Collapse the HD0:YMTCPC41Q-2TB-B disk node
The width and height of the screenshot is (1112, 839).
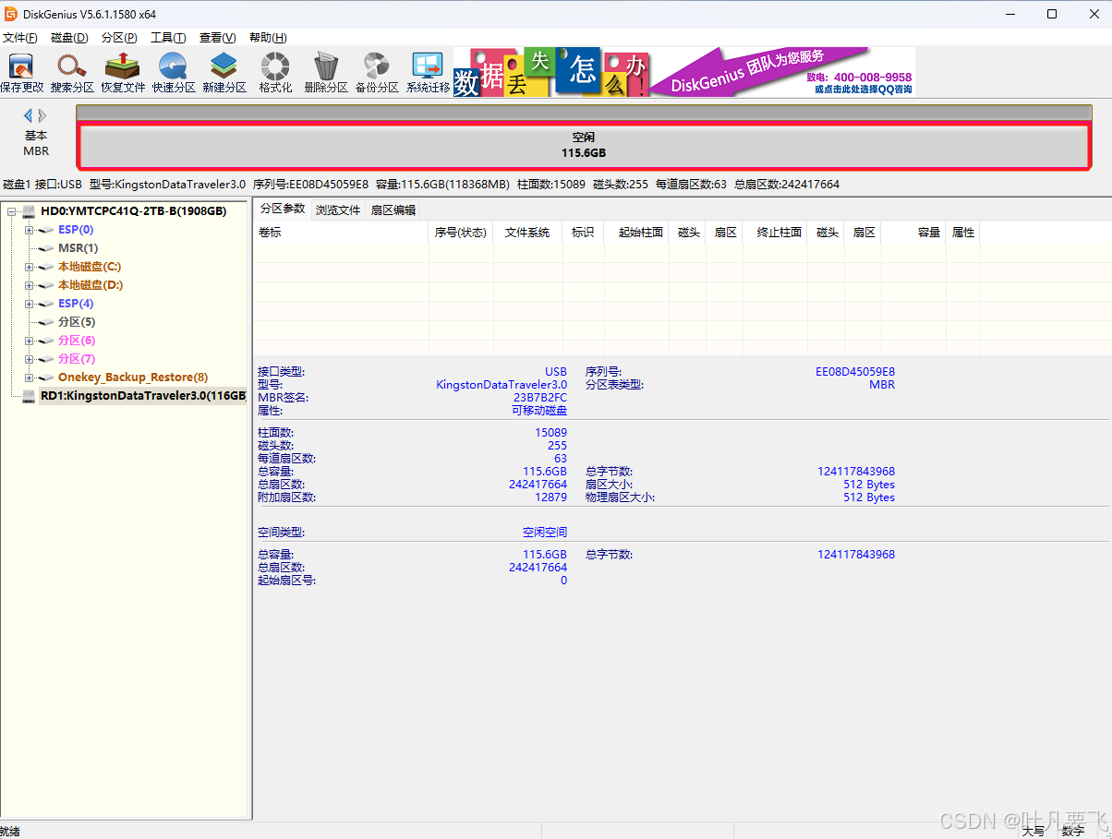[11, 211]
